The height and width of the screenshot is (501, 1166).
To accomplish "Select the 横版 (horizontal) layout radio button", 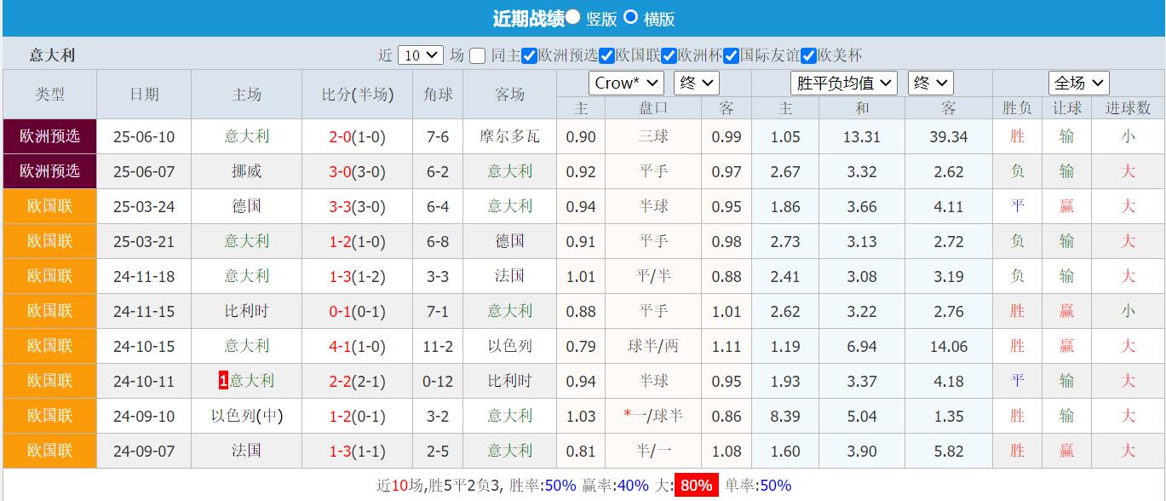I will [x=630, y=16].
